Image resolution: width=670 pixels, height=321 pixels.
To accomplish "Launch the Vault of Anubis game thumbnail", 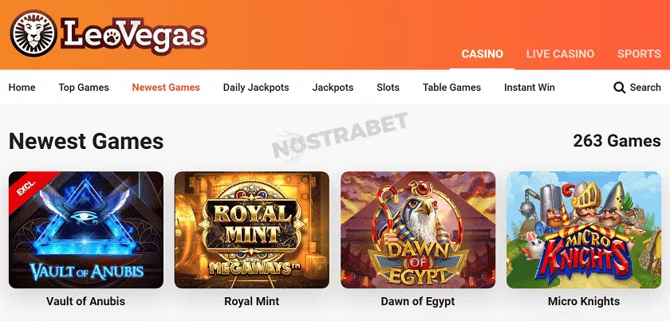I will (86, 229).
